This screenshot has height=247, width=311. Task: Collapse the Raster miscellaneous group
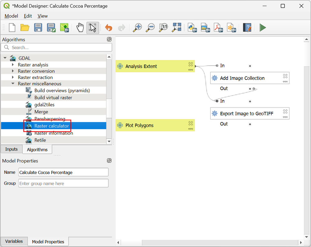tap(13, 84)
